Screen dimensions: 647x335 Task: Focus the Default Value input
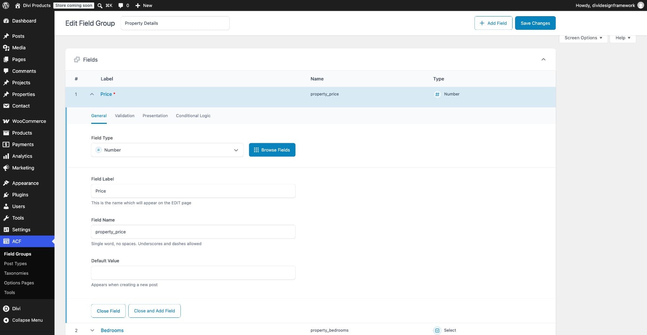(x=193, y=273)
